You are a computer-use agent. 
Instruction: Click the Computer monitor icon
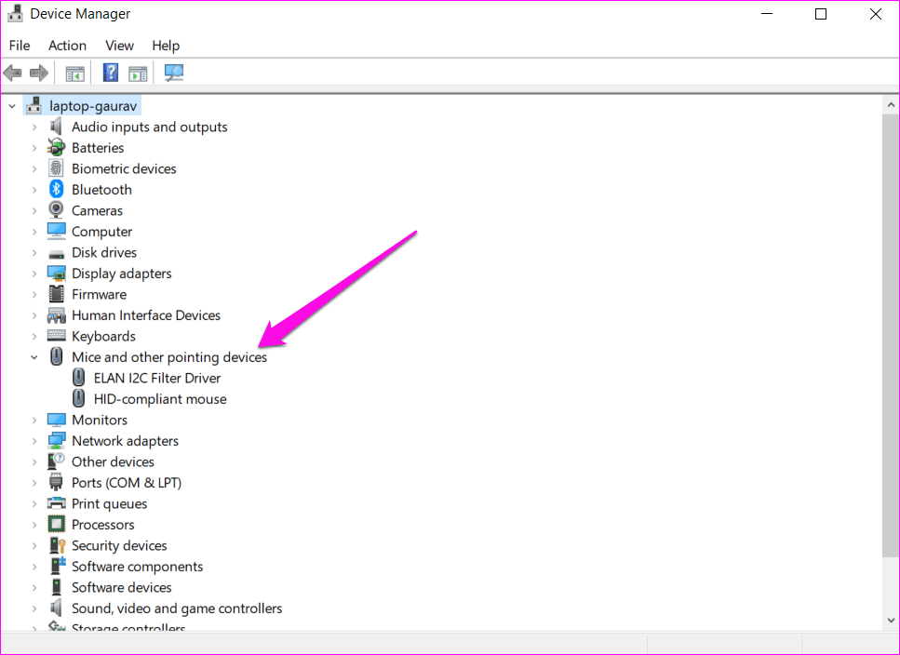pyautogui.click(x=56, y=231)
